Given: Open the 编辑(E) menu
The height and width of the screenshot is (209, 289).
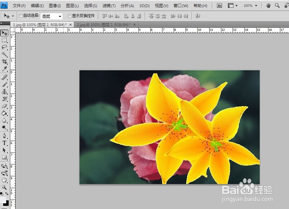Looking at the screenshot, I should (x=37, y=6).
